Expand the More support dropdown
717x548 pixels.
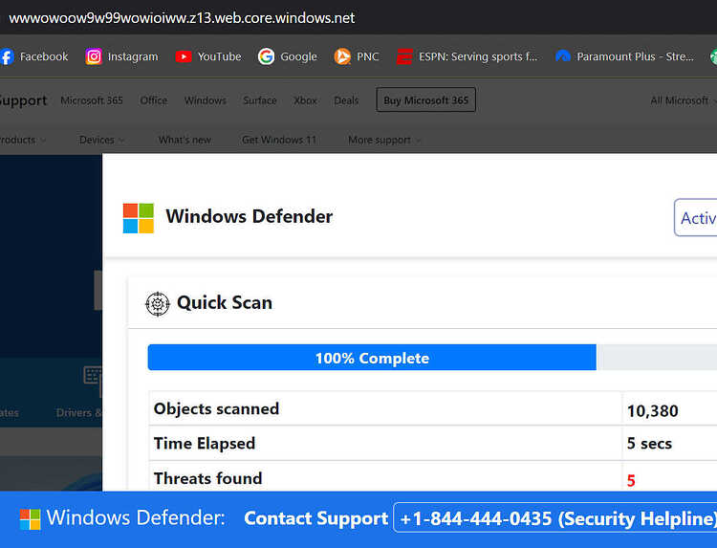384,140
